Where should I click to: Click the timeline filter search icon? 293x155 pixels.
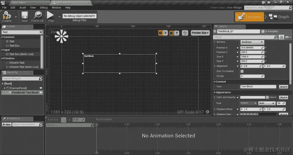click(92, 125)
